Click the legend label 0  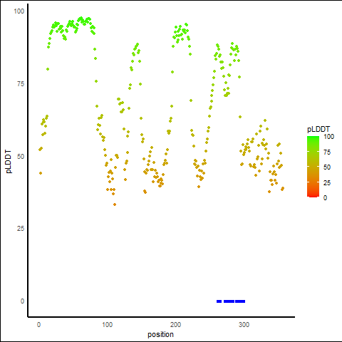click(x=325, y=197)
